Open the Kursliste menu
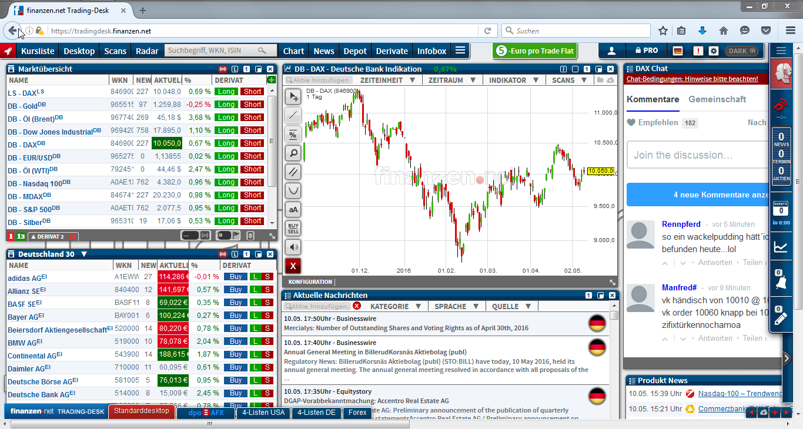This screenshot has width=803, height=429. 38,51
